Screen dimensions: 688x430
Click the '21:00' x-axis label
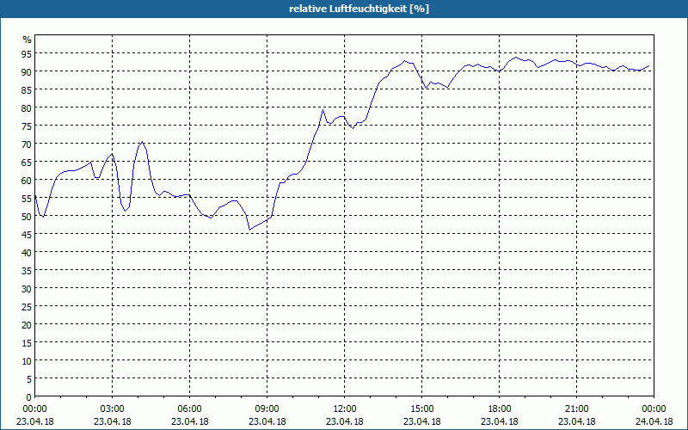pyautogui.click(x=576, y=409)
